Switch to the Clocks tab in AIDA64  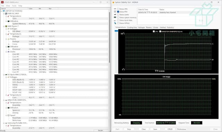155,27
